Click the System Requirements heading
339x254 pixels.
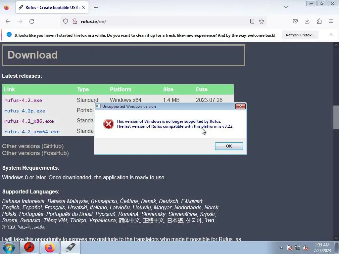(x=31, y=168)
